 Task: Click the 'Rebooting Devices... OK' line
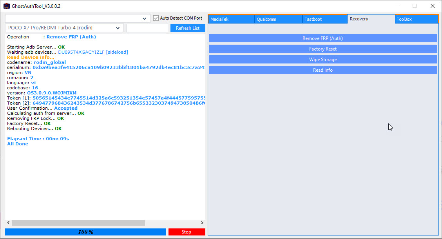tap(34, 129)
